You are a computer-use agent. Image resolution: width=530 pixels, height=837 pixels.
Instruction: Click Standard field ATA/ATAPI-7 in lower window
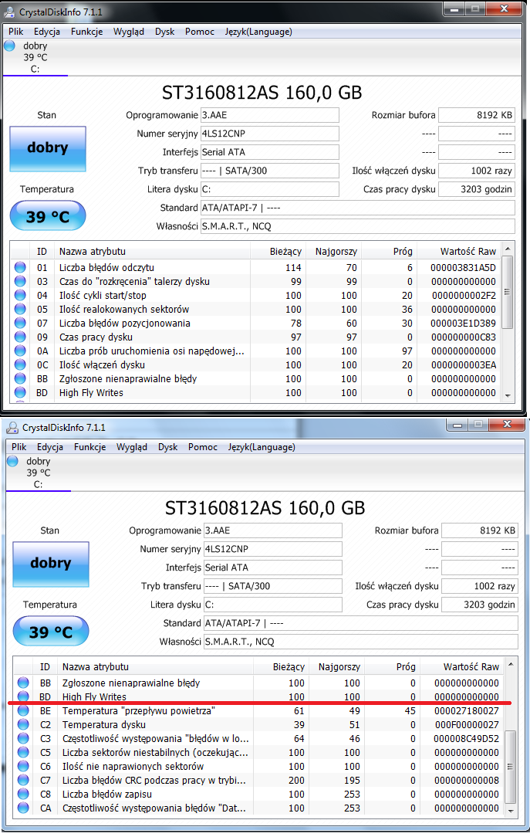click(361, 623)
